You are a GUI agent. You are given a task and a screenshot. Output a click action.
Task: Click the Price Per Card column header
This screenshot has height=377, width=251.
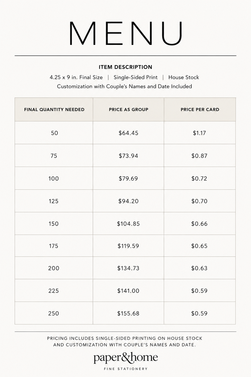pos(200,110)
